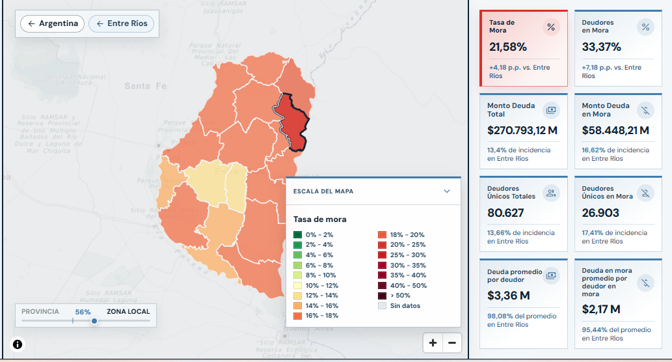The image size is (672, 362).
Task: Click the 16,62% de incidencia text
Action: coord(615,154)
